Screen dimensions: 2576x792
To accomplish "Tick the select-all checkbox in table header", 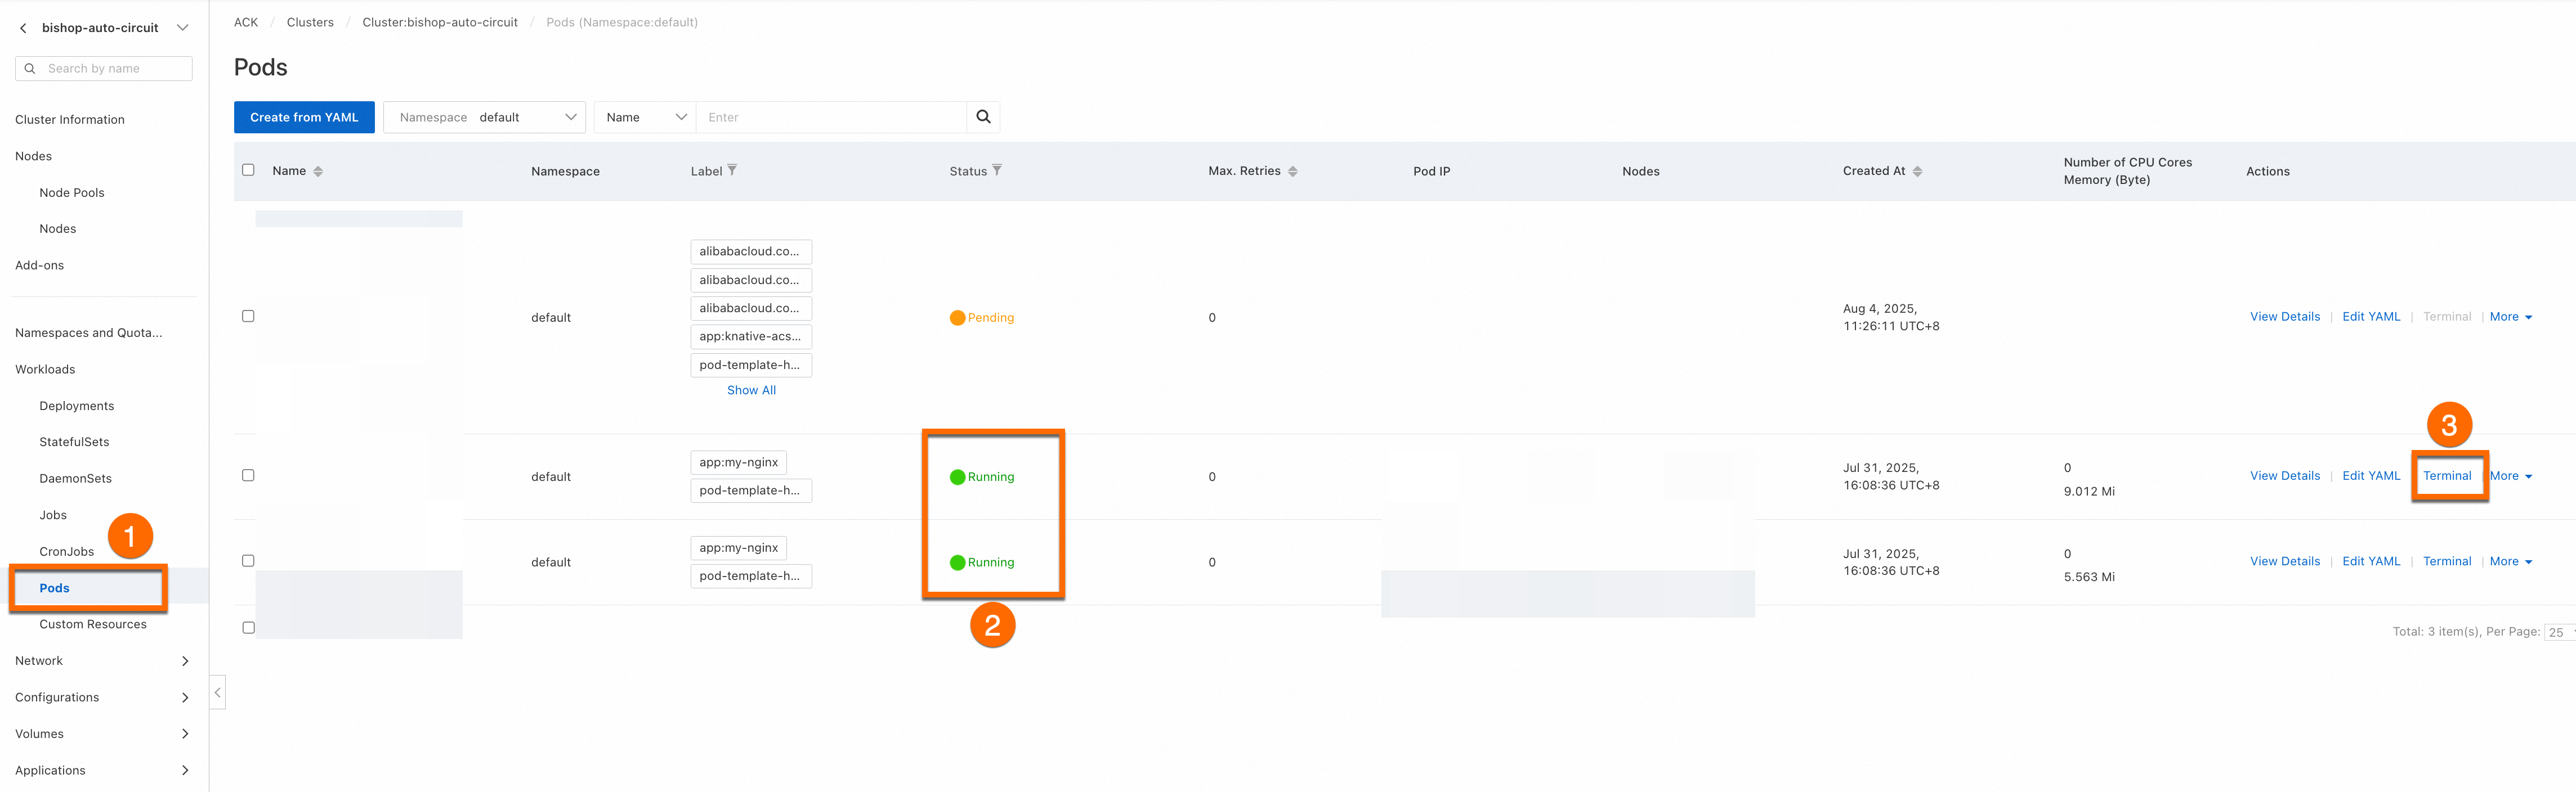I will click(248, 170).
